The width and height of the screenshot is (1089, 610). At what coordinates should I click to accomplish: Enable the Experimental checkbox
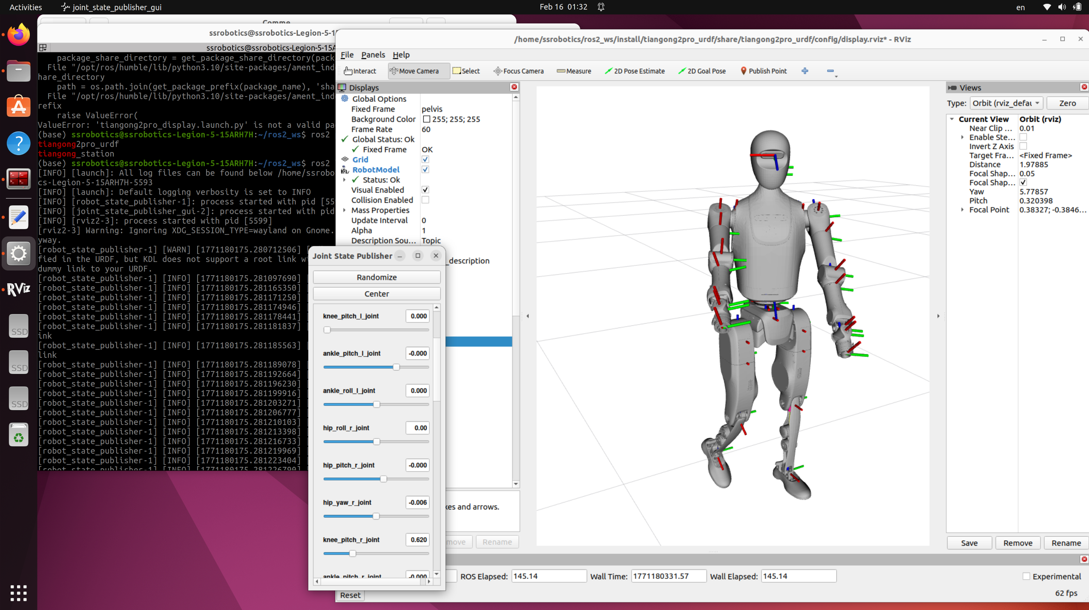tap(1026, 576)
